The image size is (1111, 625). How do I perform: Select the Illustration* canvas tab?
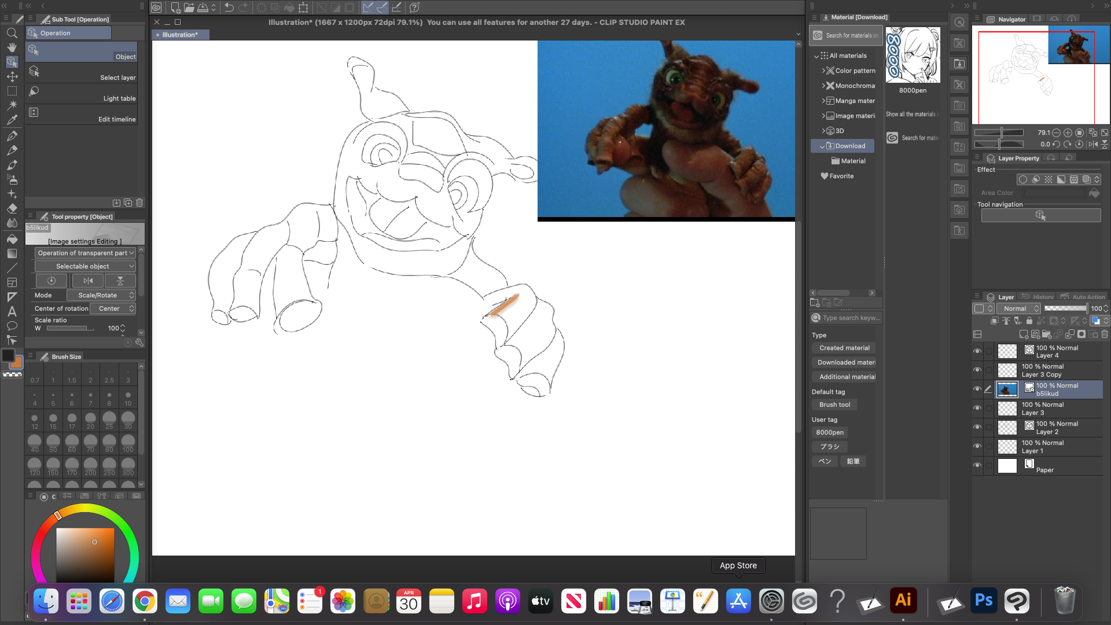tap(180, 35)
